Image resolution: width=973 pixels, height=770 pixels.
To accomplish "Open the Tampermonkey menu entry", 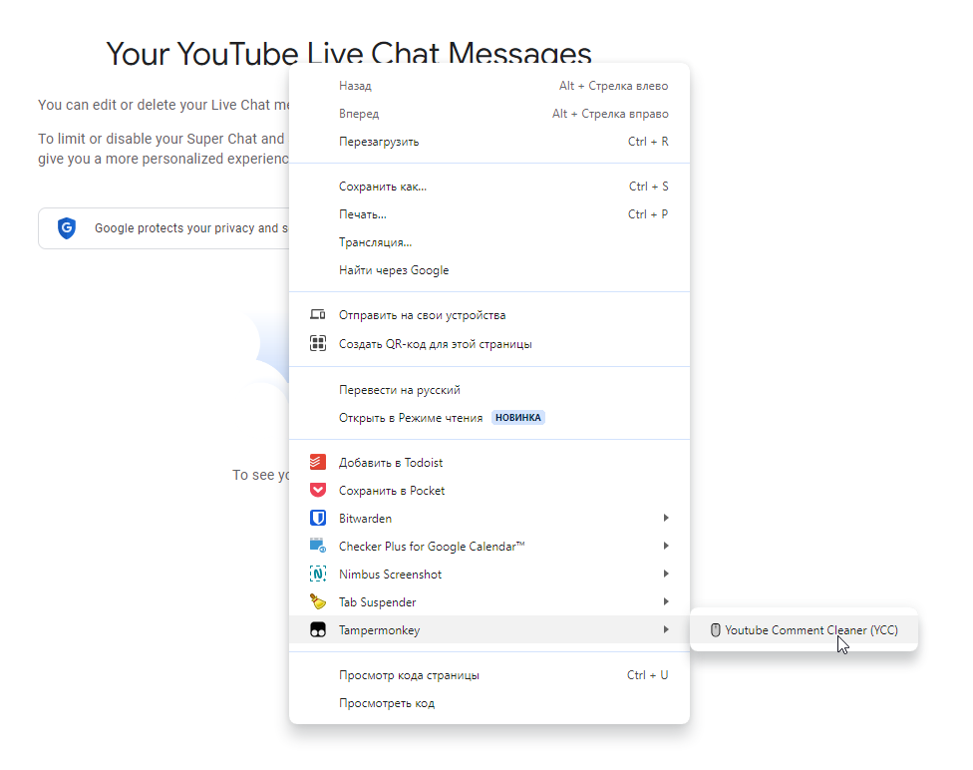I will tap(488, 629).
